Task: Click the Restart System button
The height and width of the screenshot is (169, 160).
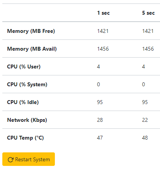Action: click(x=29, y=159)
